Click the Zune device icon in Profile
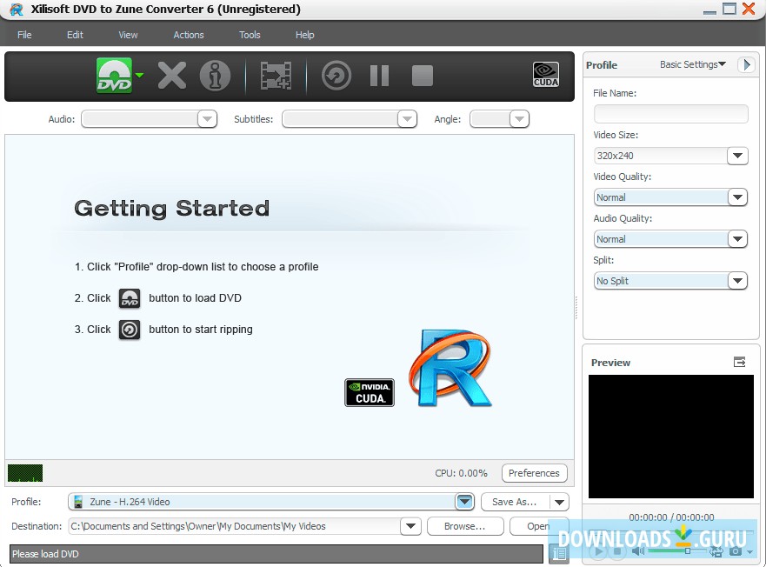766x567 pixels. pyautogui.click(x=77, y=502)
